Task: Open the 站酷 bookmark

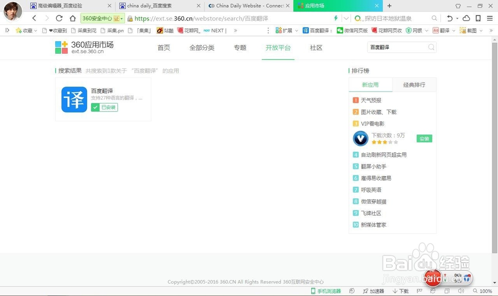Action: pos(165,30)
